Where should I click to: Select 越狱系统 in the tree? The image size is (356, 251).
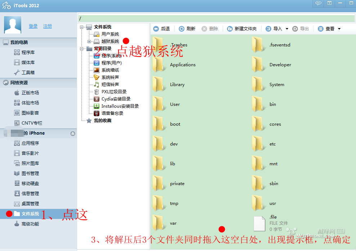tap(110, 41)
